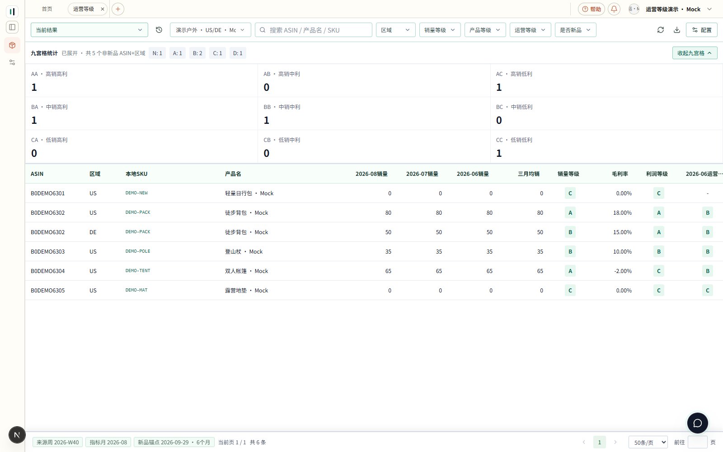Viewport: 723px width, 452px height.
Task: Open the notification bell
Action: coord(614,9)
